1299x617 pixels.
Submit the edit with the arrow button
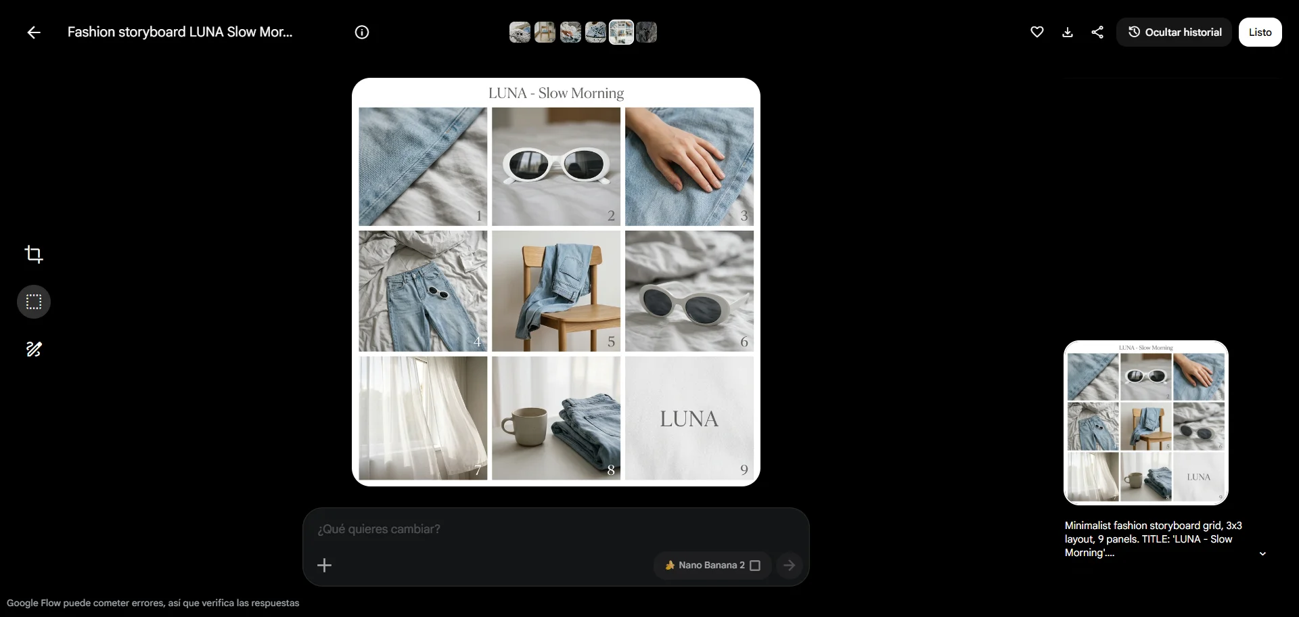tap(789, 566)
